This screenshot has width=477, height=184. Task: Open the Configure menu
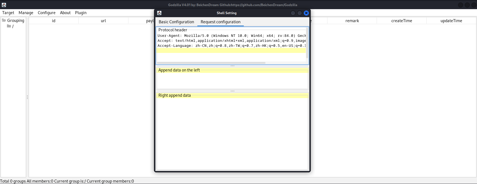[46, 13]
